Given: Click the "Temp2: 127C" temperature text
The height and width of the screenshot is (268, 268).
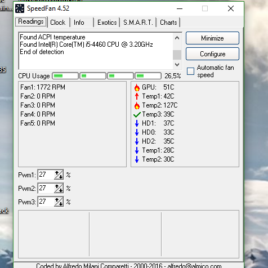Looking at the screenshot, I should pos(160,105).
